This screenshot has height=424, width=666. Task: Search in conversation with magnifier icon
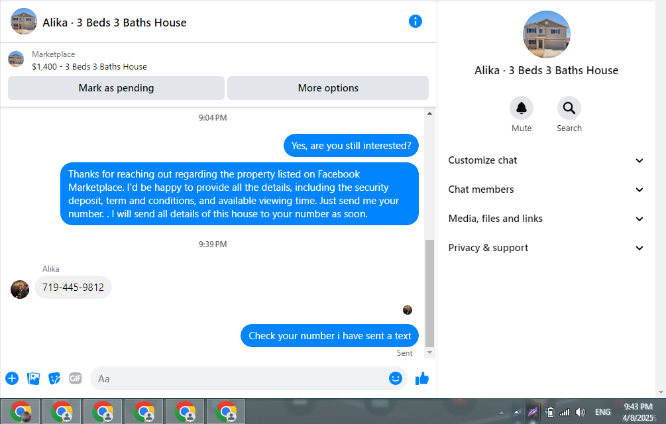pyautogui.click(x=569, y=108)
